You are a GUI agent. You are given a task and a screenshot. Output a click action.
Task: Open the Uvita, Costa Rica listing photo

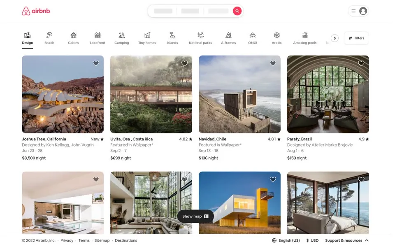point(152,95)
